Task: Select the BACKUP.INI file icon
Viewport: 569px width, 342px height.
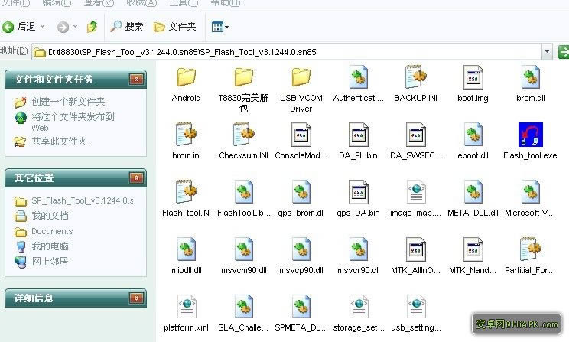Action: tap(415, 77)
